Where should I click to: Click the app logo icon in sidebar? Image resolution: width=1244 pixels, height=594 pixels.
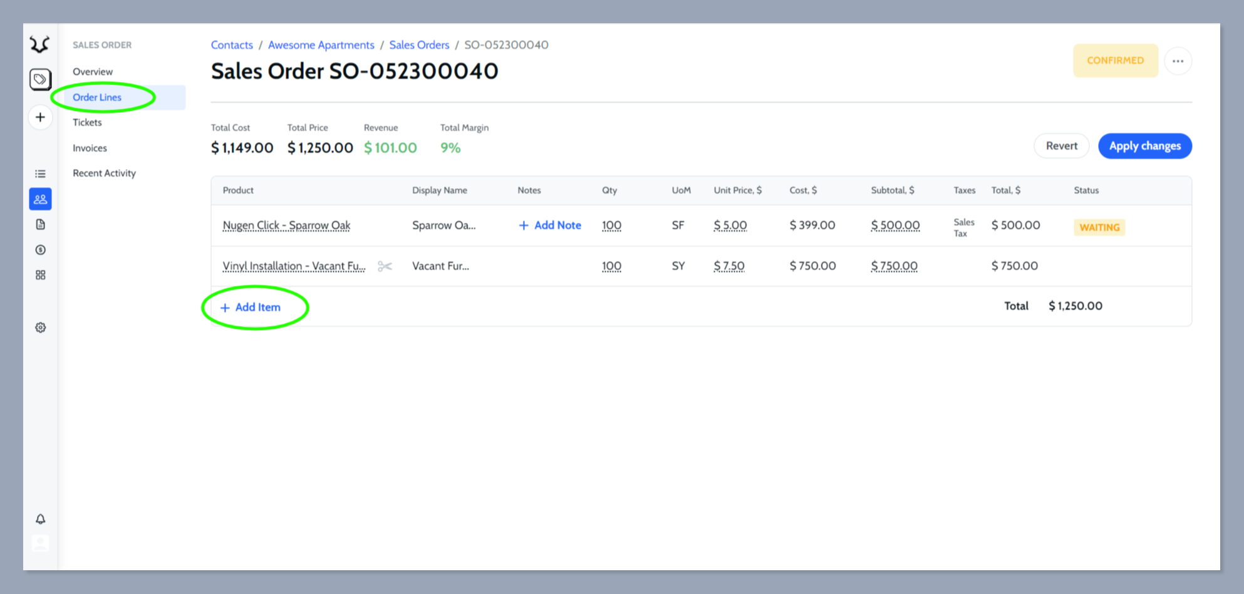pyautogui.click(x=40, y=44)
